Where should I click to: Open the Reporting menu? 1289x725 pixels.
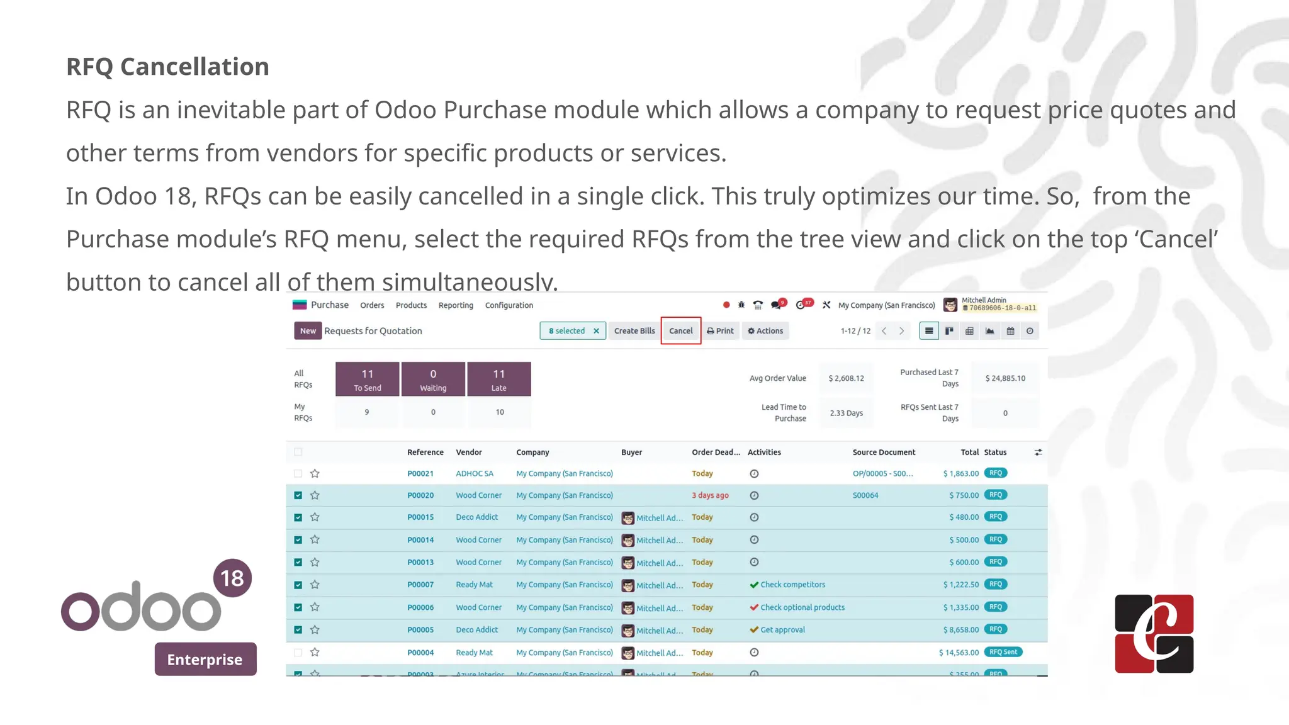pyautogui.click(x=456, y=305)
